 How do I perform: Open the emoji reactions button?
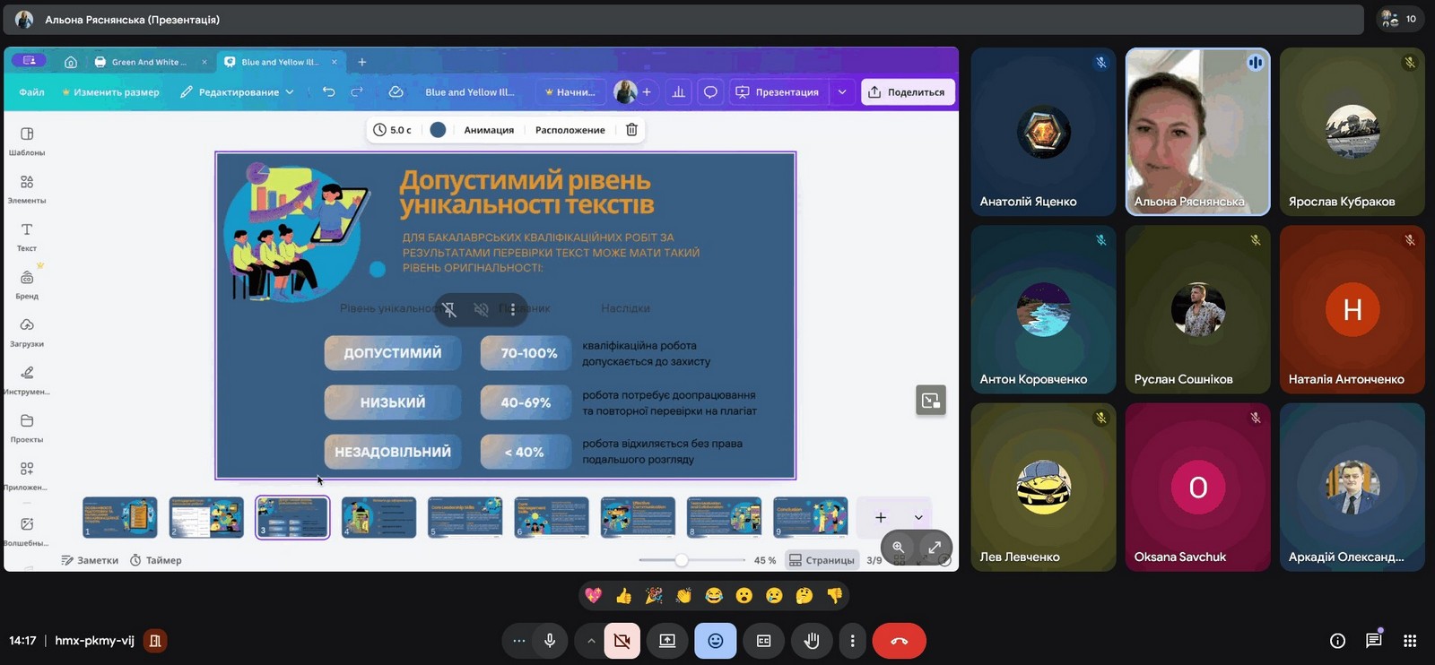(x=715, y=641)
